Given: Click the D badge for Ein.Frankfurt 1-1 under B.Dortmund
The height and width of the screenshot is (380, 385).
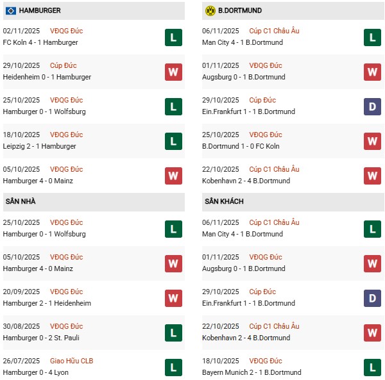Looking at the screenshot, I should point(372,106).
